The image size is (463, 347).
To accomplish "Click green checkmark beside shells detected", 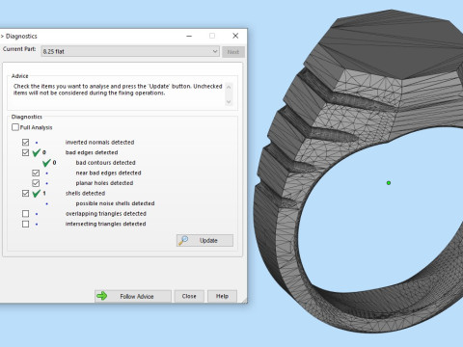I will pos(37,193).
